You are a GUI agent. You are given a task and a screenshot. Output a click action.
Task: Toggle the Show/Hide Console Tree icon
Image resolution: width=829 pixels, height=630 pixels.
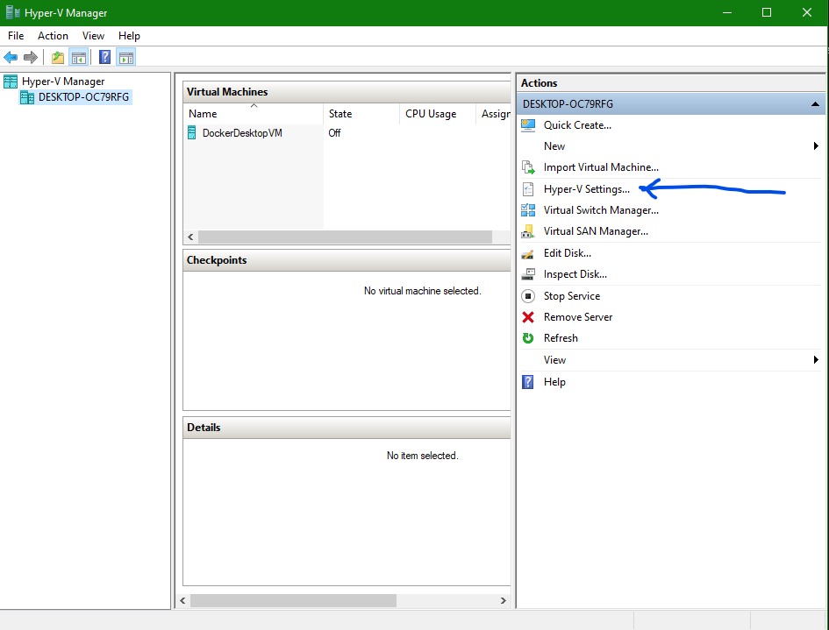[78, 58]
